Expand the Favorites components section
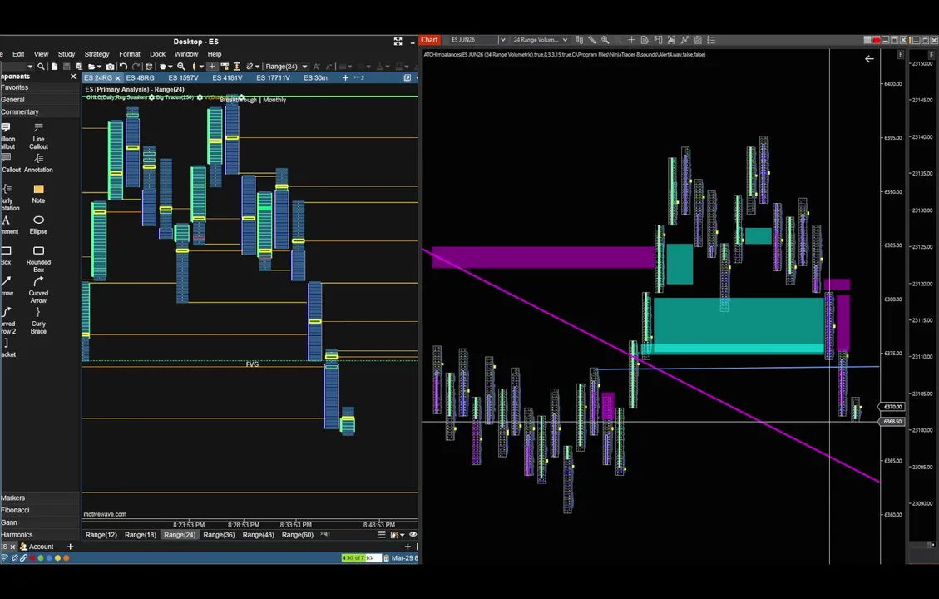This screenshot has height=599, width=939. (40, 87)
